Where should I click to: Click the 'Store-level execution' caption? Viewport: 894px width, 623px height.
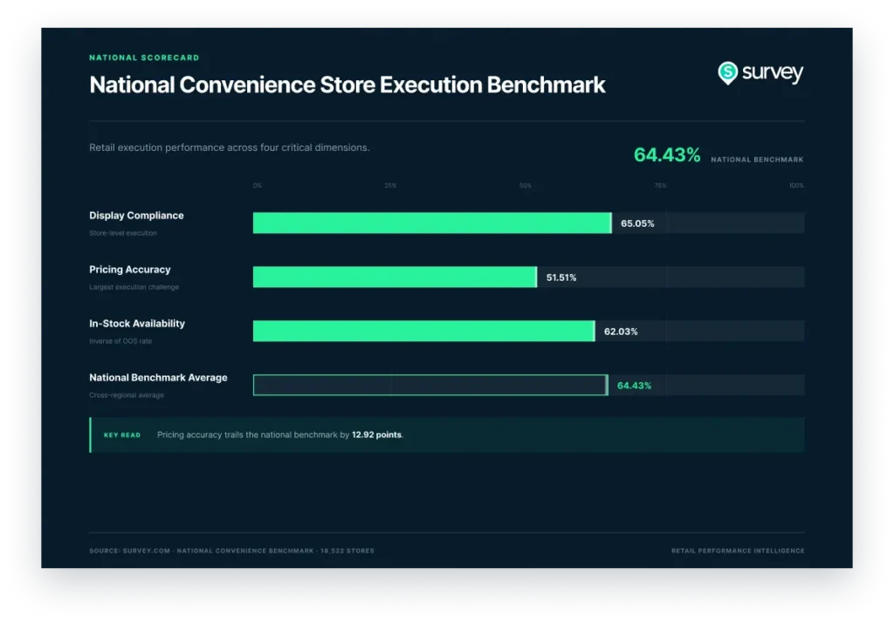(x=123, y=233)
